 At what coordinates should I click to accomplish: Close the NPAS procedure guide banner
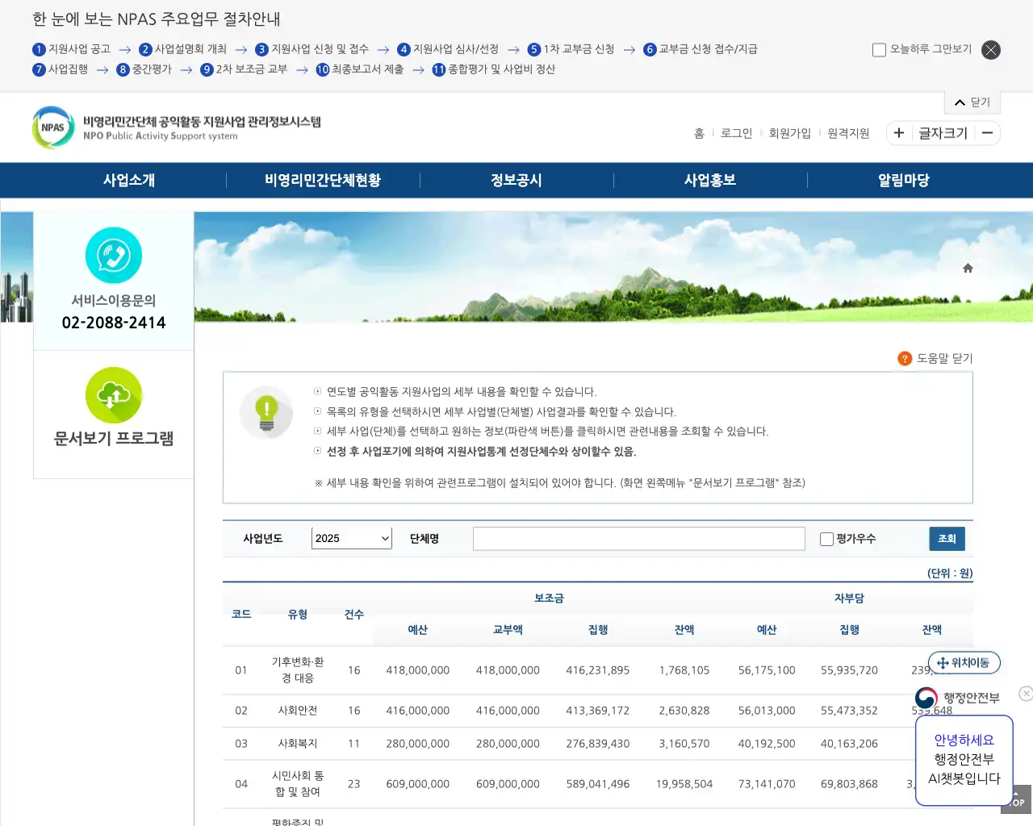tap(991, 50)
